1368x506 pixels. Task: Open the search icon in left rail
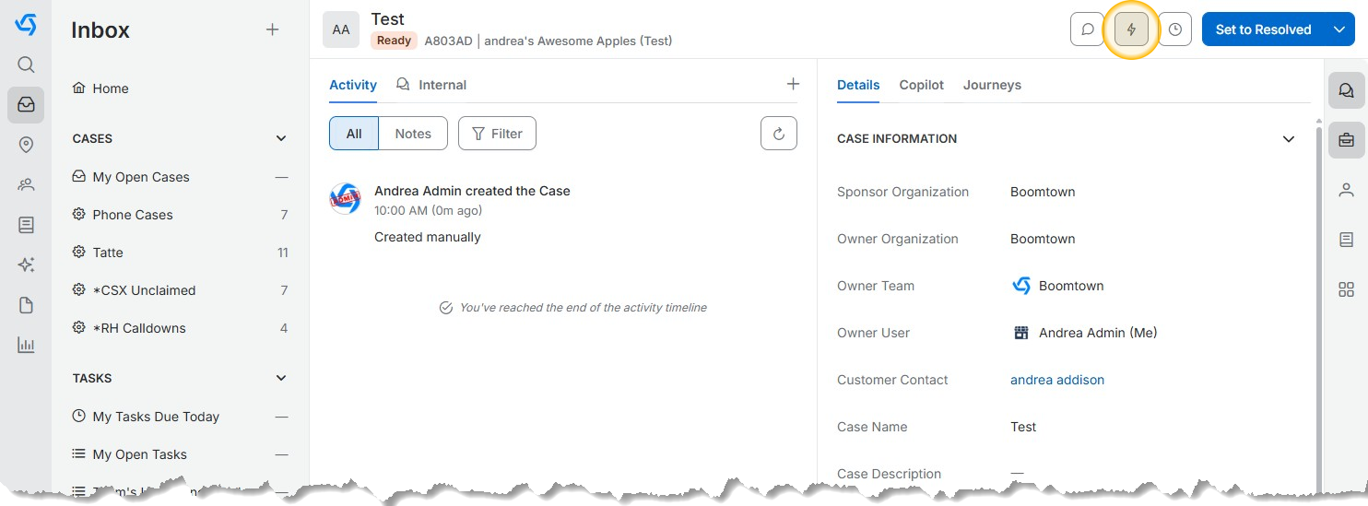click(x=26, y=65)
